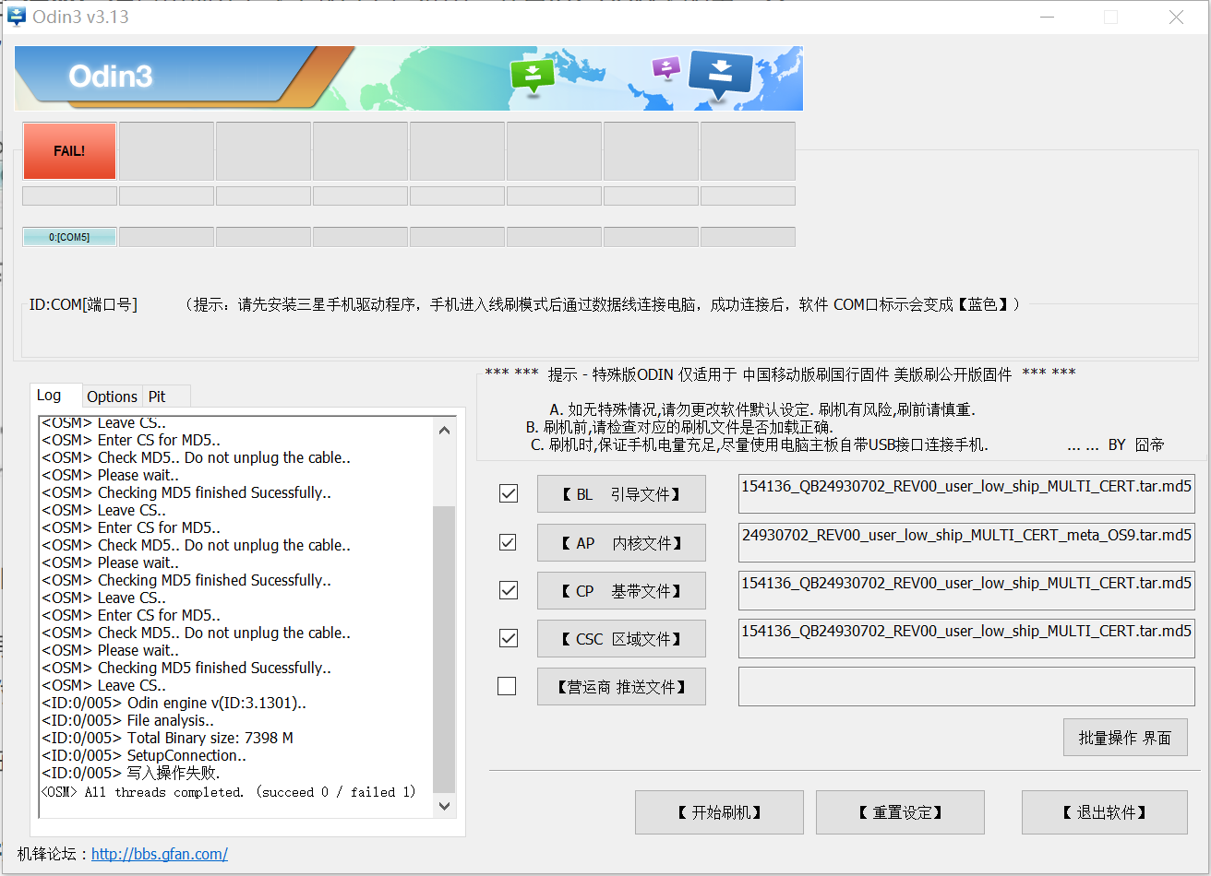This screenshot has height=876, width=1211.
Task: Click the AP file path field
Action: coord(966,542)
